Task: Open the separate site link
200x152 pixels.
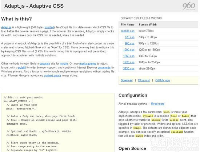Action: pyautogui.click(x=45, y=64)
